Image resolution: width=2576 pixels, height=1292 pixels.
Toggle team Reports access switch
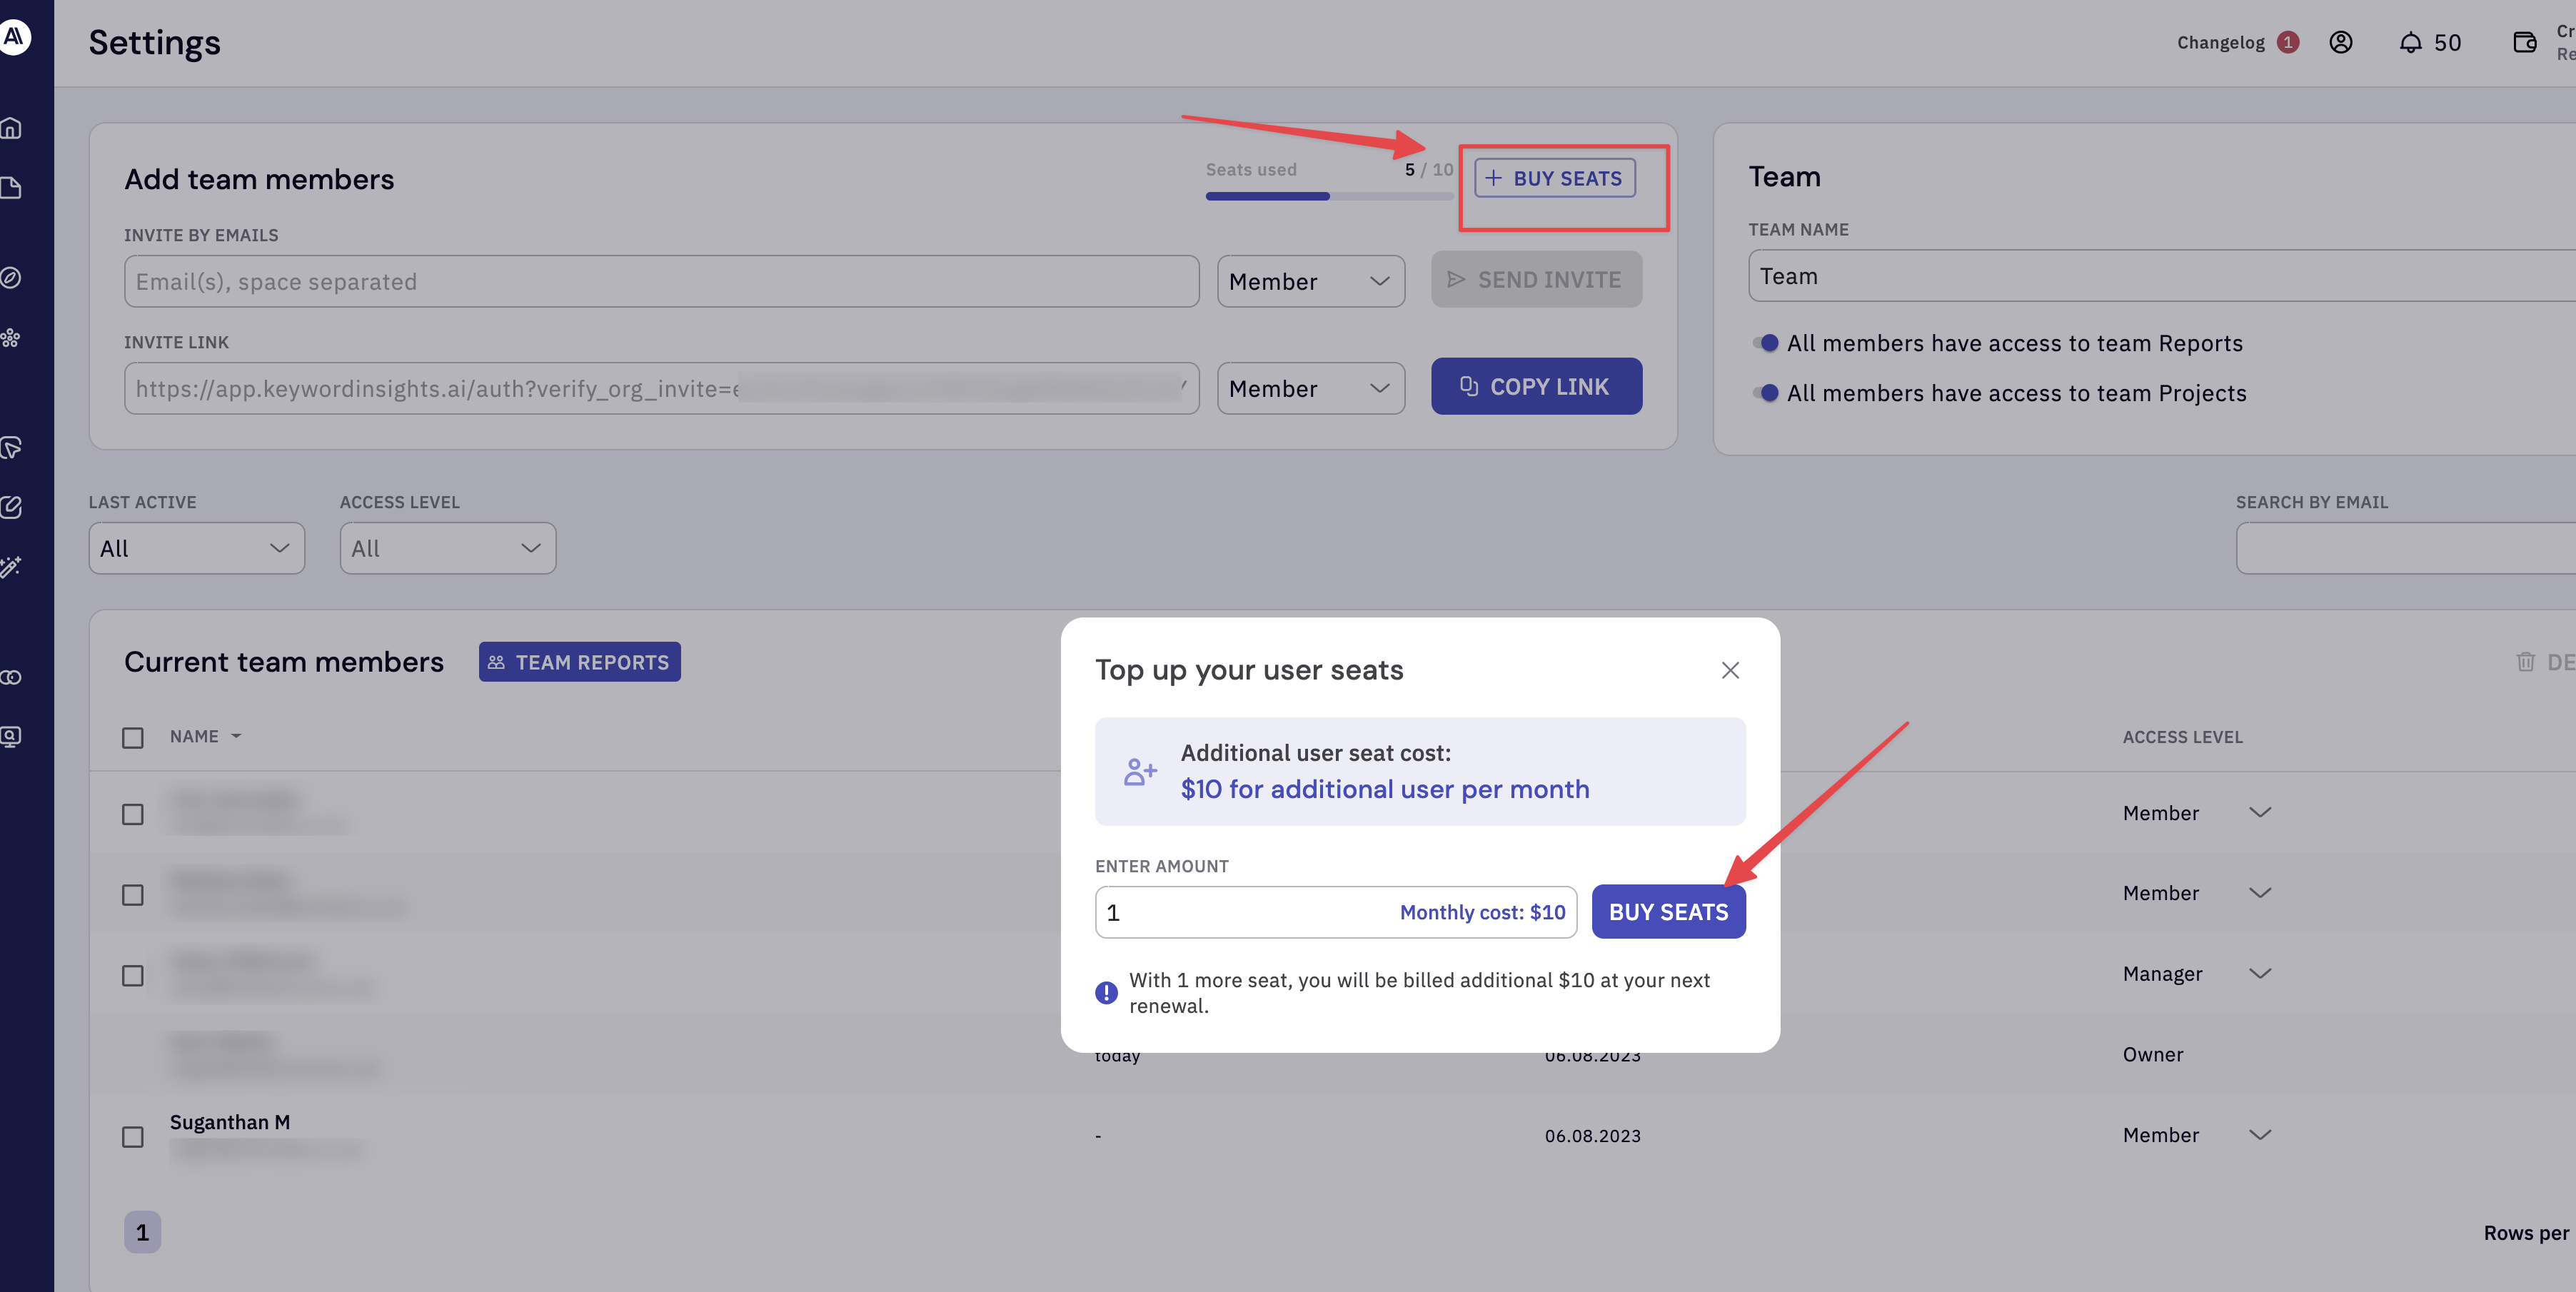(1766, 343)
